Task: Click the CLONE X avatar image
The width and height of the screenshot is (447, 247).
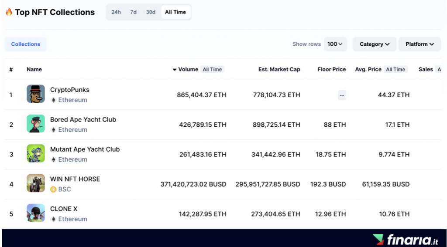Action: (x=36, y=213)
